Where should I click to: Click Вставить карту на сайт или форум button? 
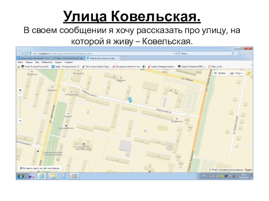pos(39,168)
